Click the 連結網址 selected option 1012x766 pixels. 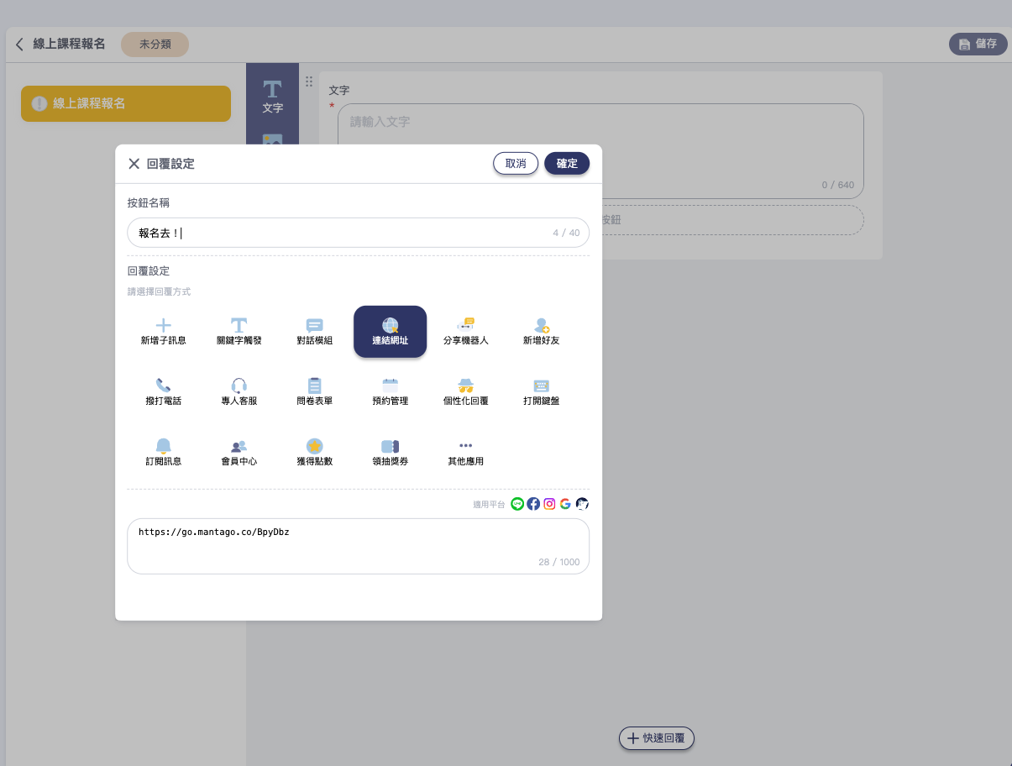390,332
